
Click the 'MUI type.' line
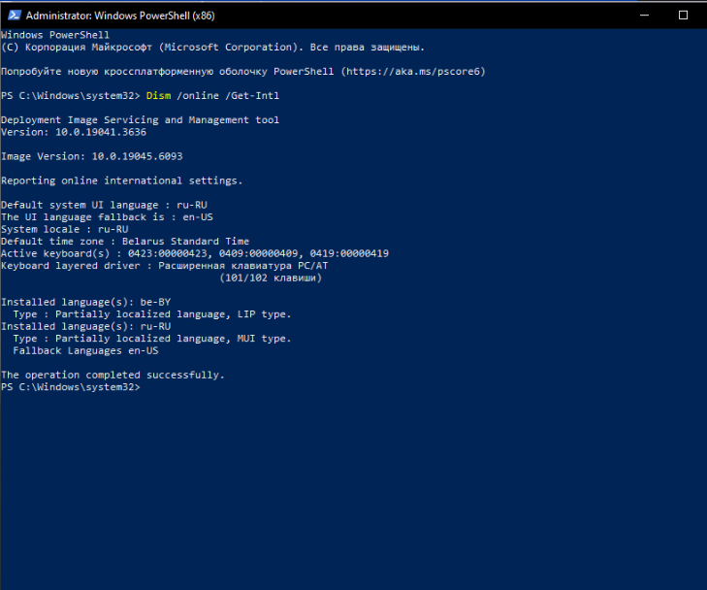(x=152, y=339)
